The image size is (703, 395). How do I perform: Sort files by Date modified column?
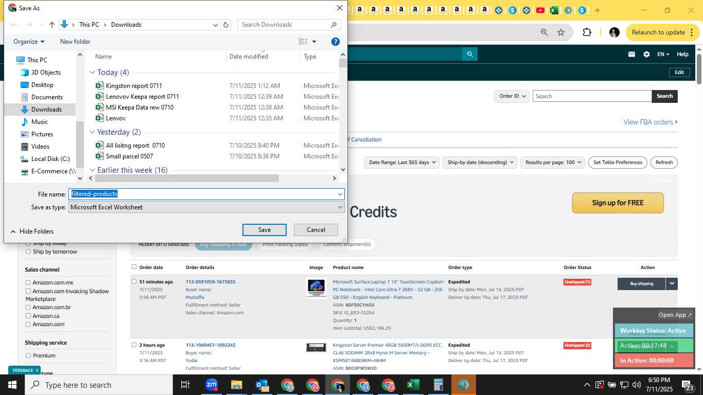pos(249,57)
